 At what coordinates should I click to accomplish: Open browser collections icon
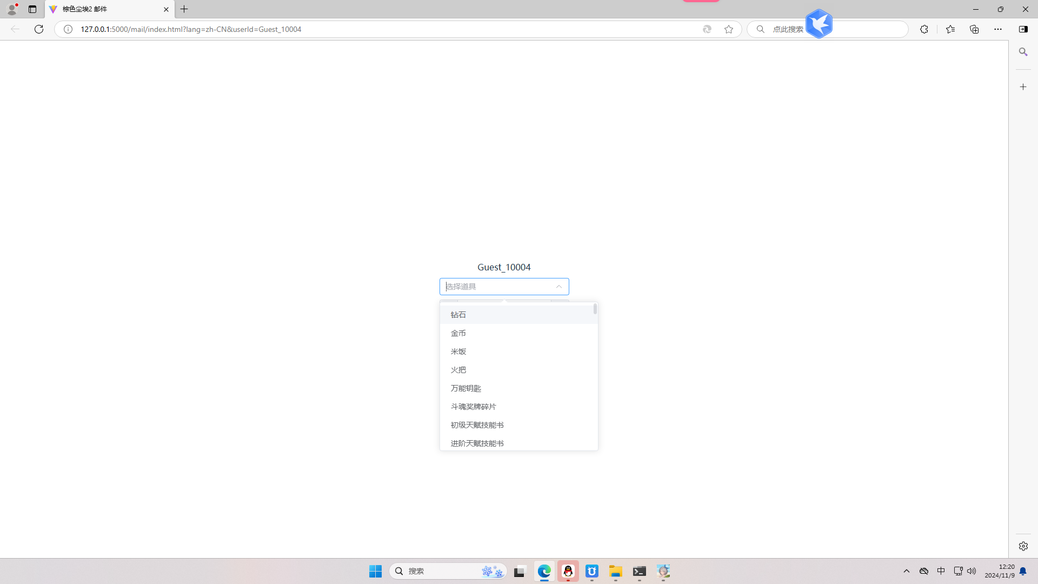click(x=974, y=29)
